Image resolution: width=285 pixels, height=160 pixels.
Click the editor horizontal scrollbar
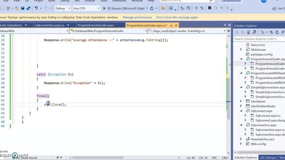(98, 158)
